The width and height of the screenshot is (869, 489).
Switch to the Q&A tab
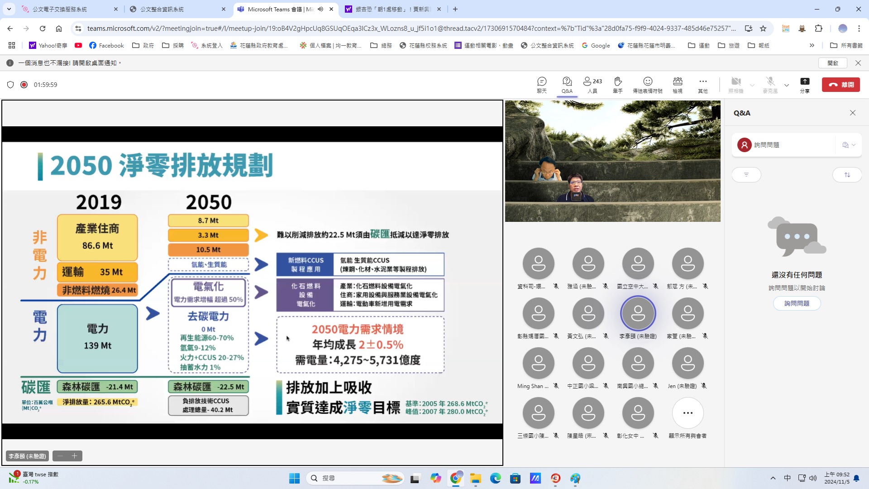[x=567, y=84]
